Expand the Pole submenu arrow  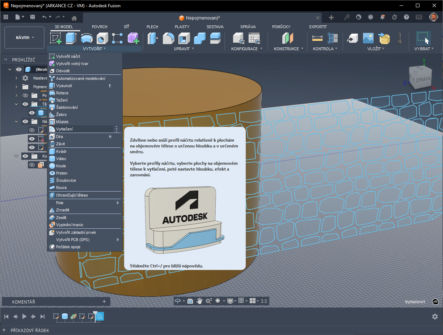[118, 203]
